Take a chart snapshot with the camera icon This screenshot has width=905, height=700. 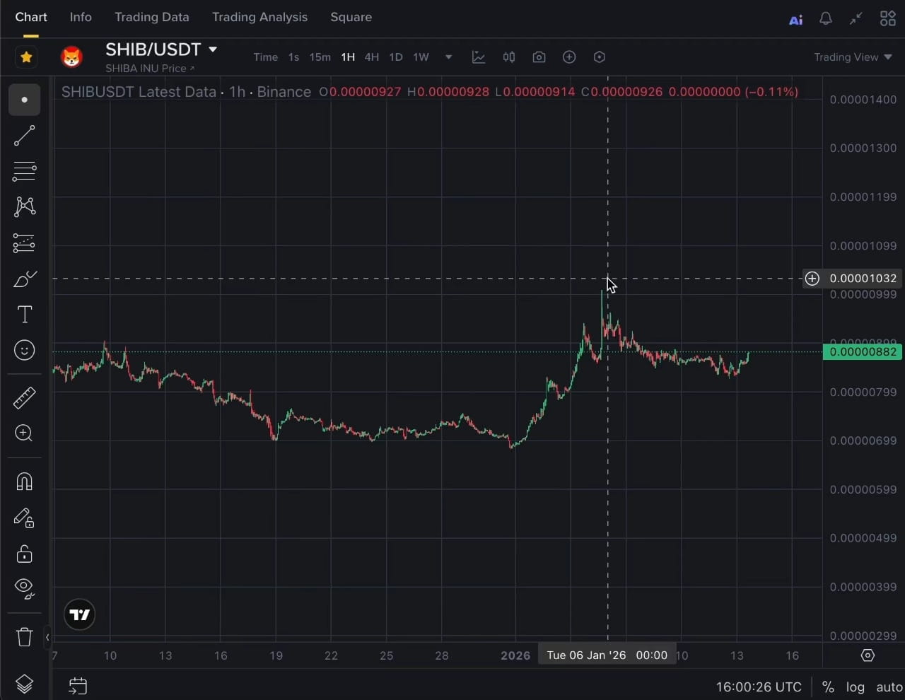point(539,57)
